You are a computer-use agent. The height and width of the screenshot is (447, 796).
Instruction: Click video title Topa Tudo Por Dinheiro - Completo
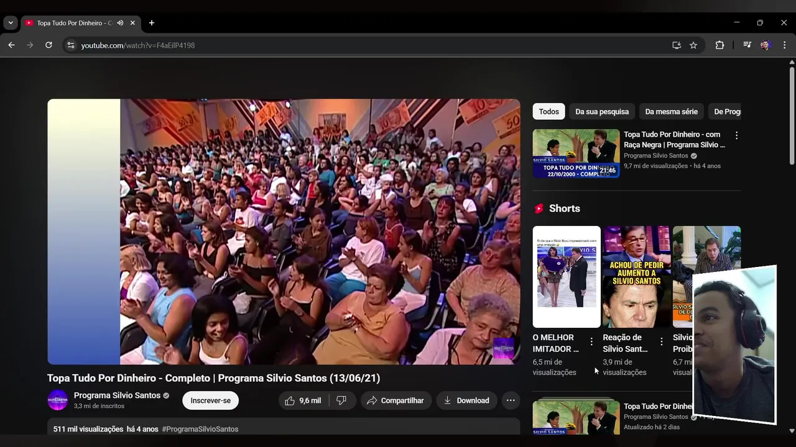click(x=213, y=378)
